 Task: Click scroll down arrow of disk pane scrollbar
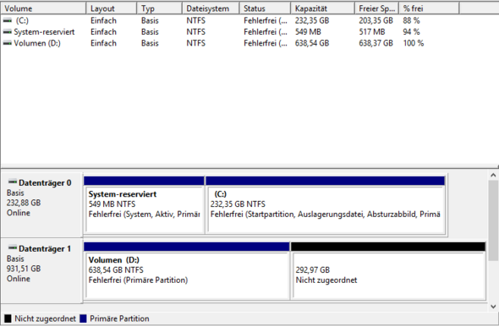click(493, 307)
